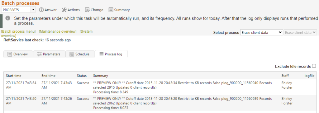Switch to the Parameters tab

49,54
